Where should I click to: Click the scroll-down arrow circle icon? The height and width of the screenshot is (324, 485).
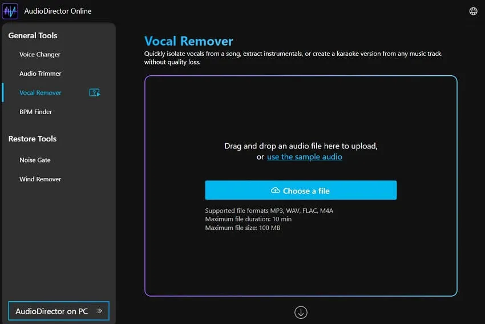[x=301, y=312]
